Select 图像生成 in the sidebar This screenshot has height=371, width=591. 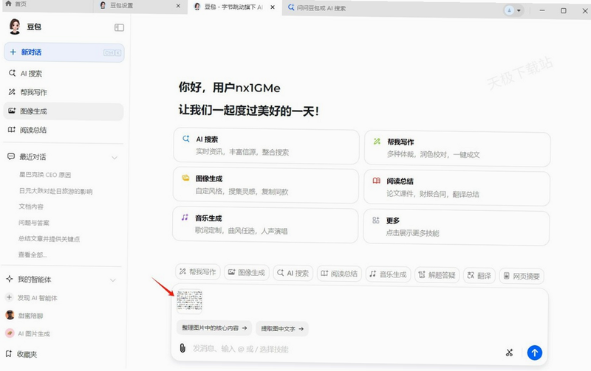pyautogui.click(x=64, y=111)
